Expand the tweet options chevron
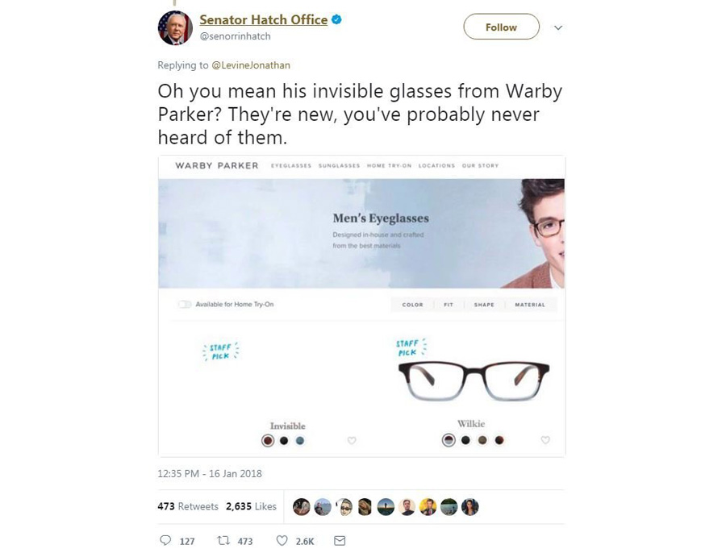Viewport: 726px width, 553px height. [x=558, y=27]
